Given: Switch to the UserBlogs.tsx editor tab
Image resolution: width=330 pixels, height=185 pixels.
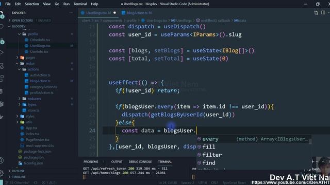Looking at the screenshot, I should 98,13.
